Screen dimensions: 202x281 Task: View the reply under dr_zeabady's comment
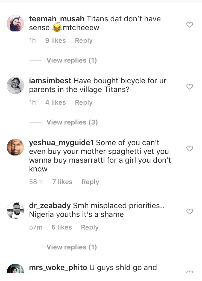pyautogui.click(x=72, y=247)
